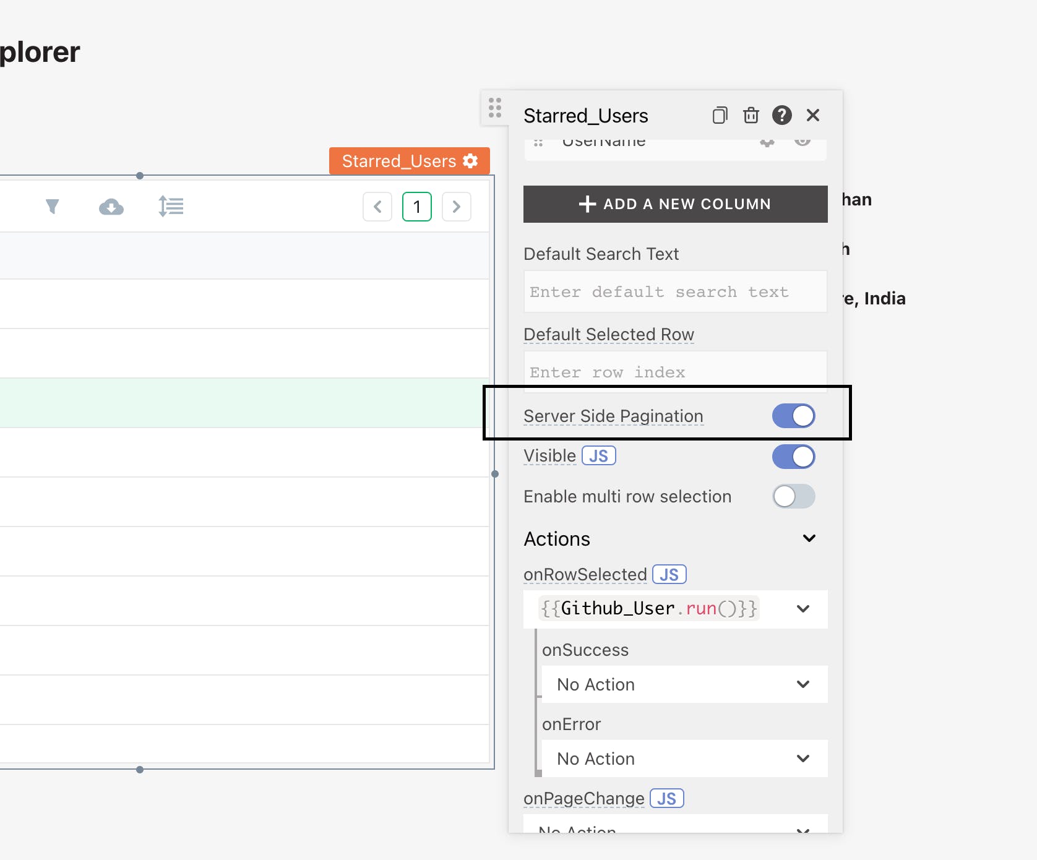This screenshot has width=1037, height=860.
Task: Go to next table page
Action: [x=457, y=207]
